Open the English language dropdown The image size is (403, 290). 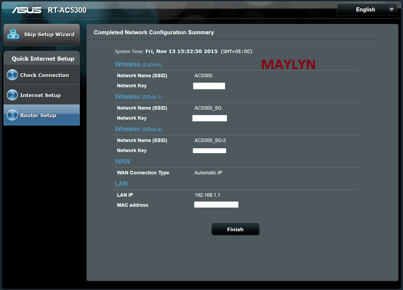pos(366,10)
